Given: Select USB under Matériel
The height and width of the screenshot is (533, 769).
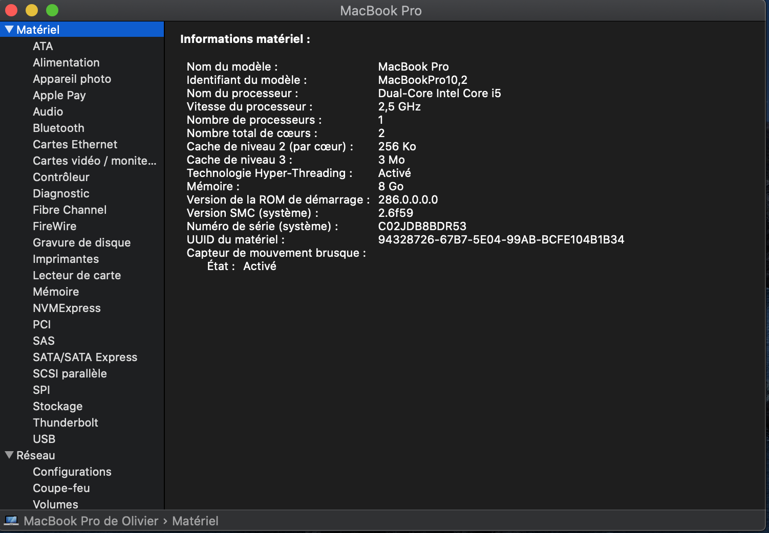Looking at the screenshot, I should tap(44, 439).
